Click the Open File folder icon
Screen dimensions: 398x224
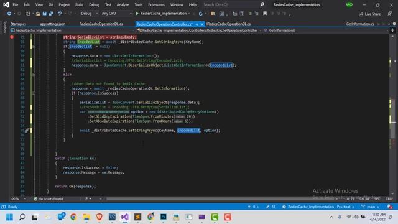pos(38,14)
